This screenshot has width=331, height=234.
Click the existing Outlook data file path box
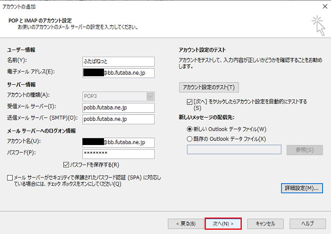point(234,149)
